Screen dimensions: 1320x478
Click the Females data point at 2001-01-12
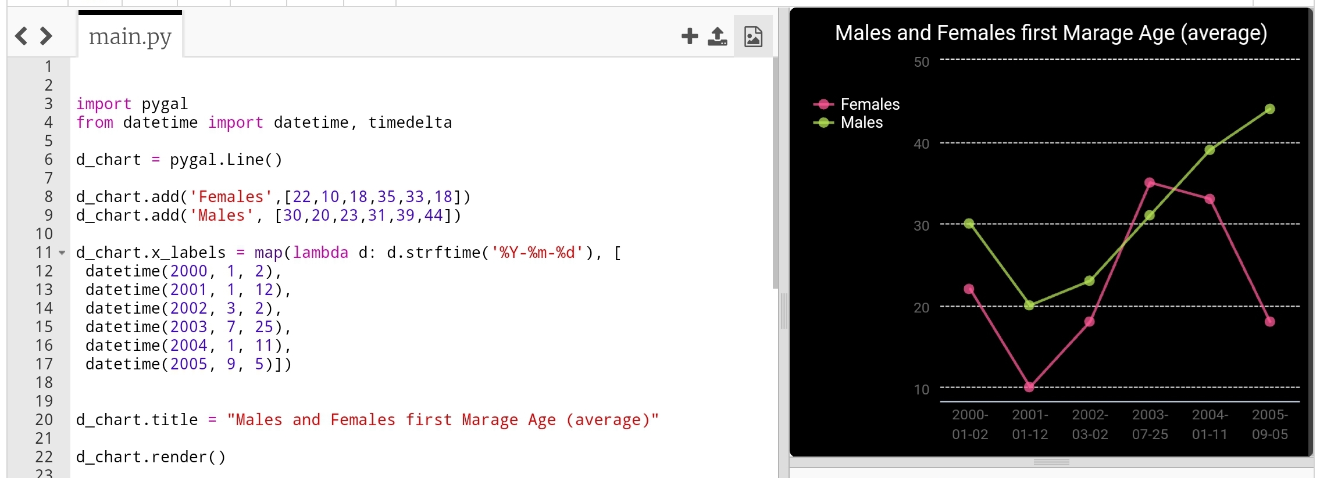coord(1029,387)
